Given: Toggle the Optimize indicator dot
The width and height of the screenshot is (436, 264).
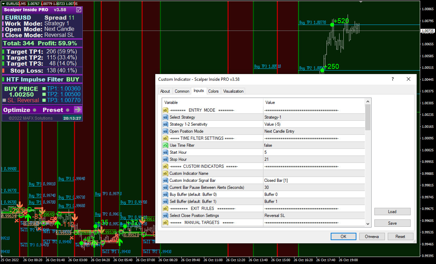Looking at the screenshot, I should click(x=35, y=110).
